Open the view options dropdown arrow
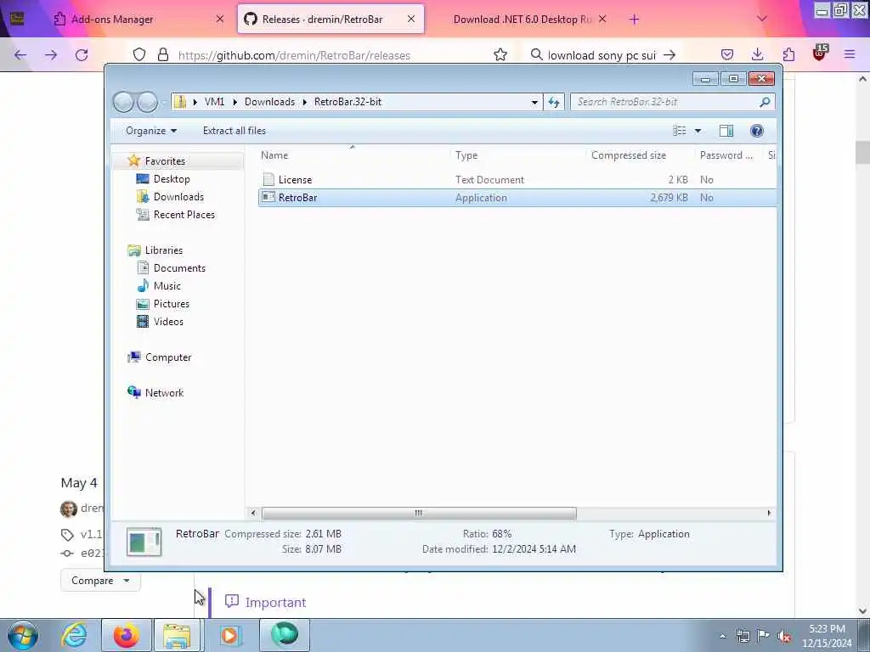The width and height of the screenshot is (870, 652). pyautogui.click(x=698, y=131)
